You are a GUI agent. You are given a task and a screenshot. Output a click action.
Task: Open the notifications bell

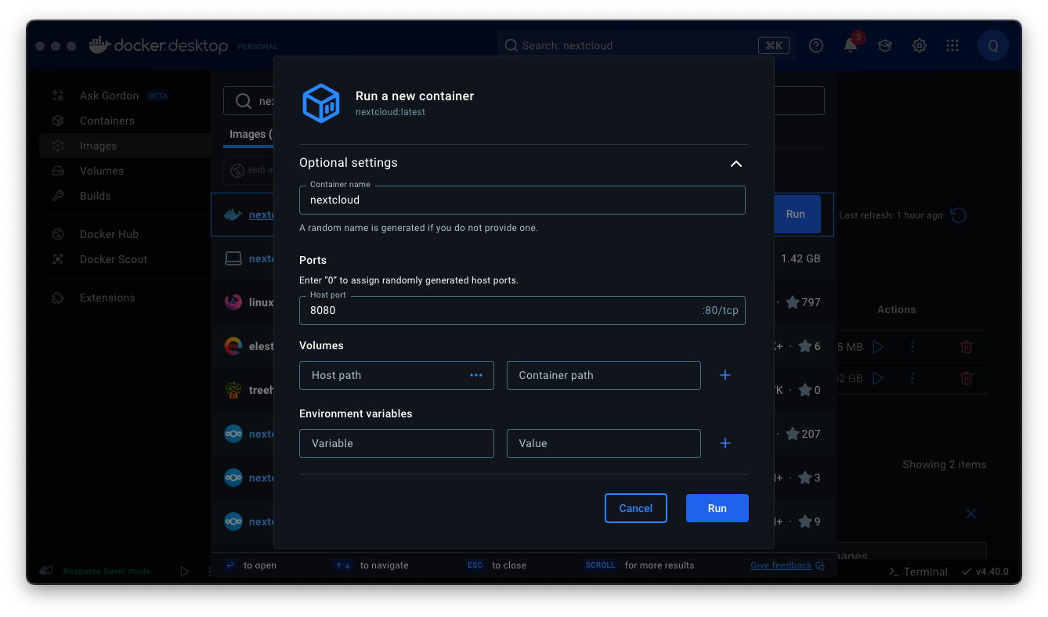pos(851,45)
